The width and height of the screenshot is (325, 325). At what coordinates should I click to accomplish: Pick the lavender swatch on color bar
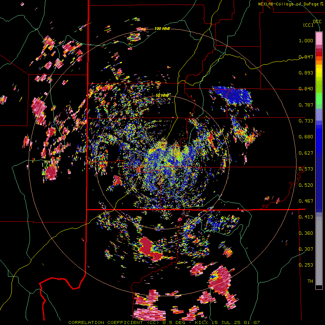click(x=319, y=114)
